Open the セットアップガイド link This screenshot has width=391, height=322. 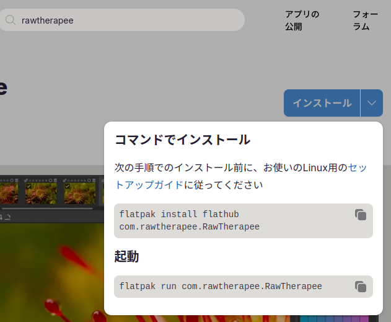(x=149, y=185)
